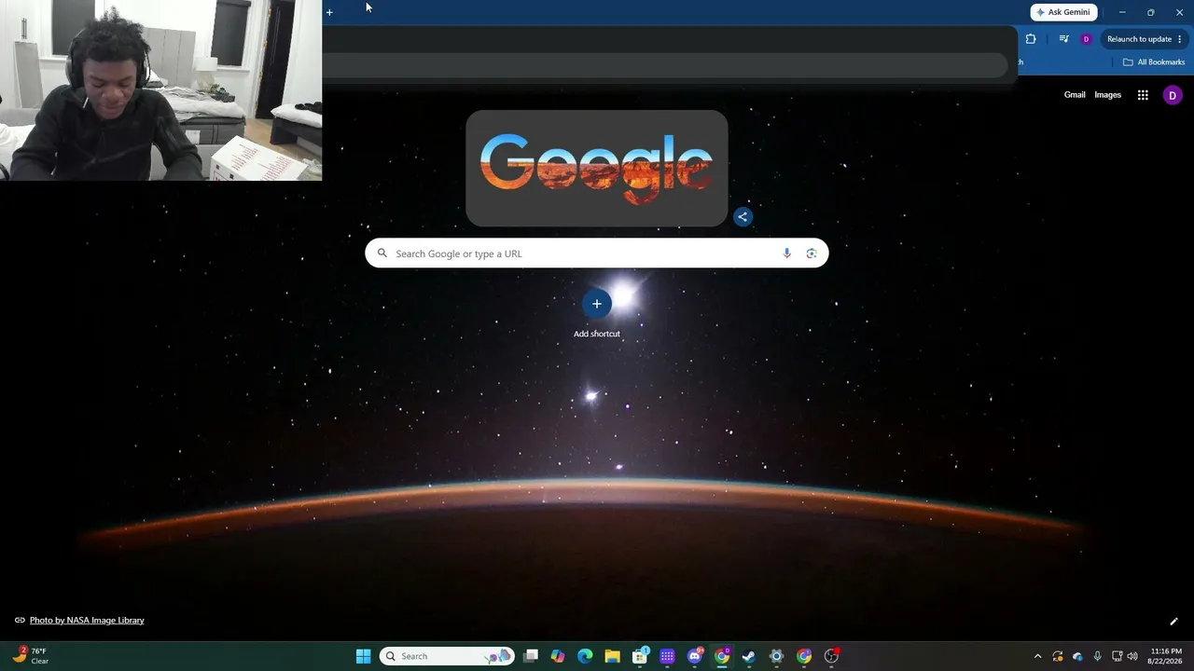
Task: Open the All Bookmarks folder
Action: (x=1154, y=62)
